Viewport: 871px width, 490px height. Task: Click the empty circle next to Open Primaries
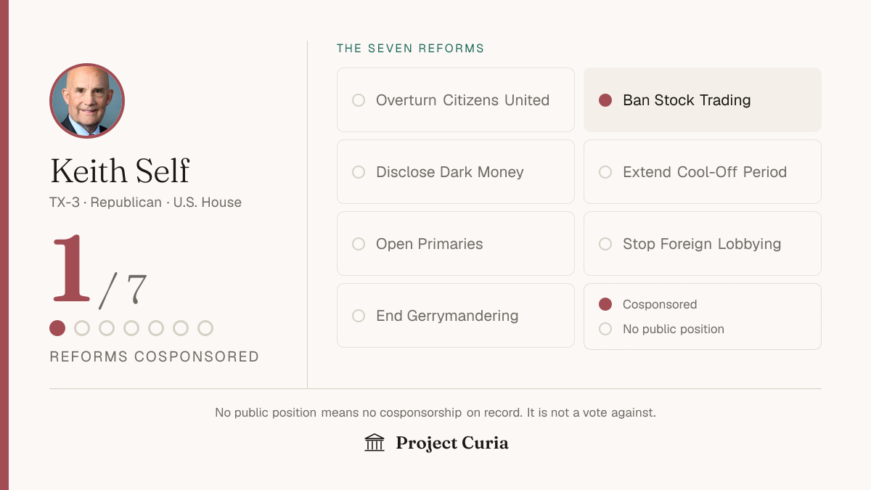[359, 244]
